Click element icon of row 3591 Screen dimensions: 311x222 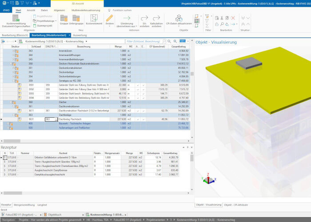click(x=20, y=85)
